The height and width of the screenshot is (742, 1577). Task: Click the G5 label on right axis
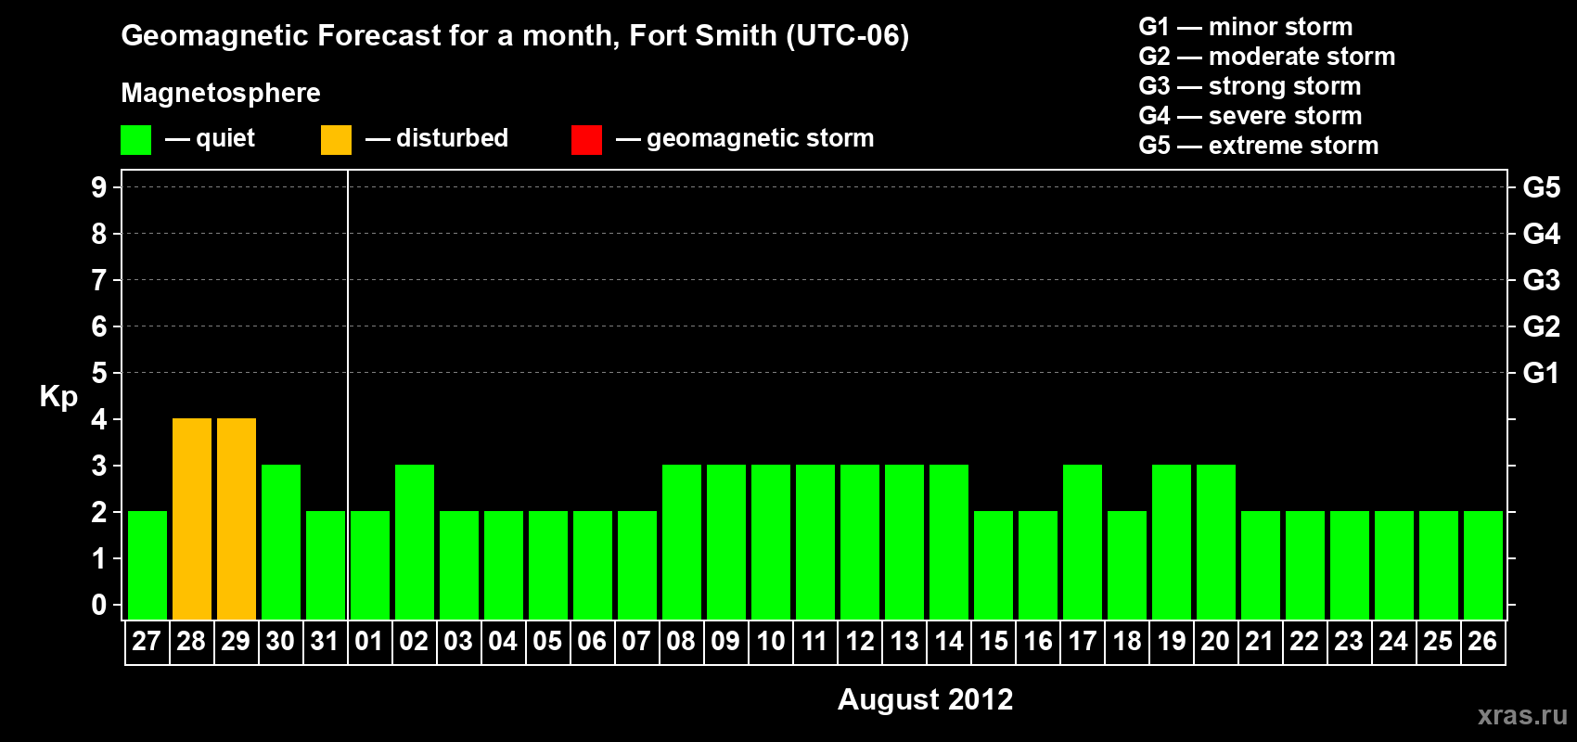(x=1542, y=187)
